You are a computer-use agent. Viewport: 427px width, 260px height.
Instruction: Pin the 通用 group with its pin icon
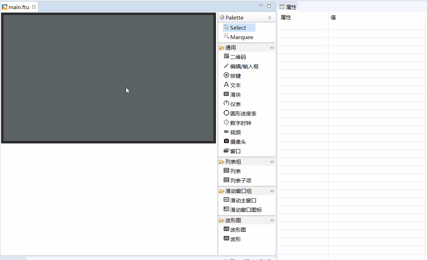pos(272,47)
